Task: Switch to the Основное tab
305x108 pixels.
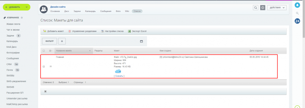Action: pyautogui.click(x=55, y=11)
